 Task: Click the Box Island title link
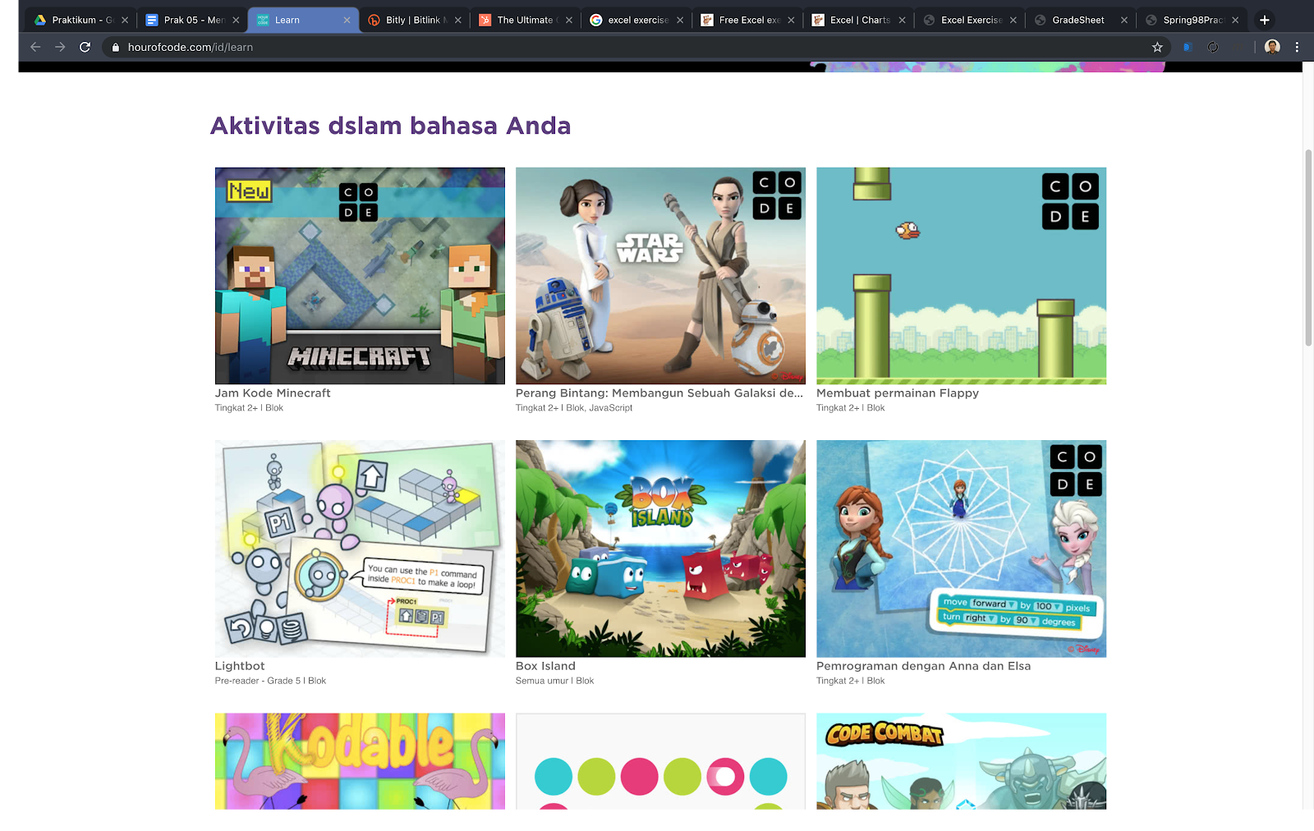(545, 666)
